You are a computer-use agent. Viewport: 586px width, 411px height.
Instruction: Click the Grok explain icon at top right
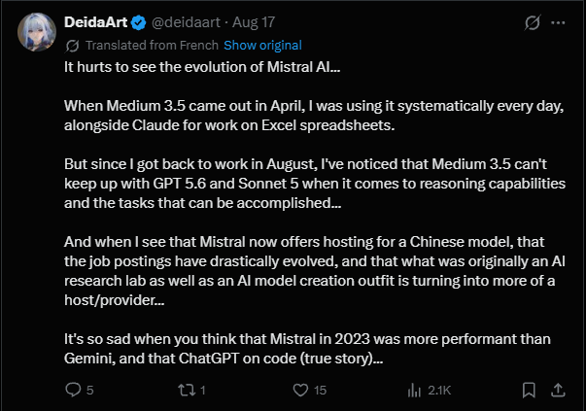[x=532, y=22]
